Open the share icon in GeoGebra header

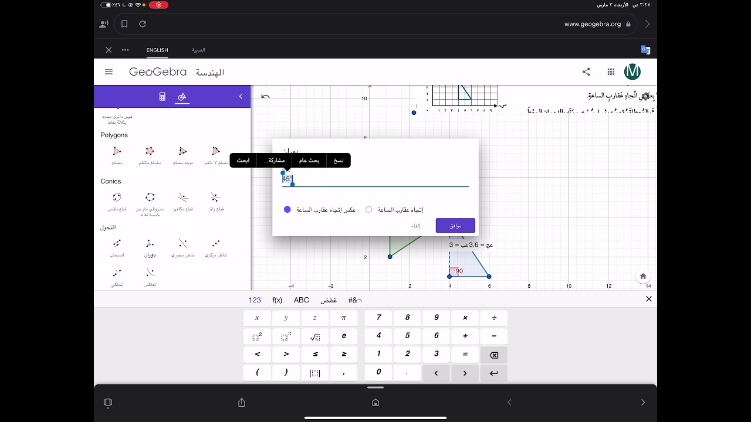[586, 72]
